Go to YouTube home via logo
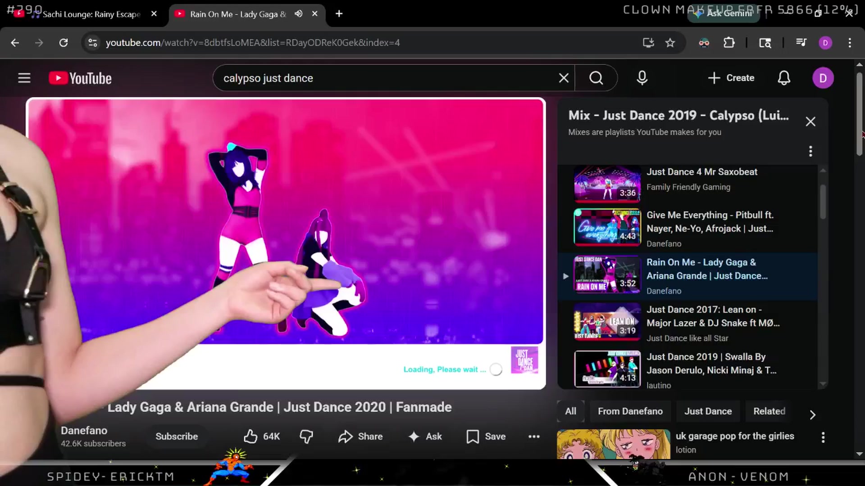 pos(80,78)
